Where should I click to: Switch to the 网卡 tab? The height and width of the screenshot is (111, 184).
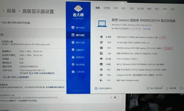(157, 9)
